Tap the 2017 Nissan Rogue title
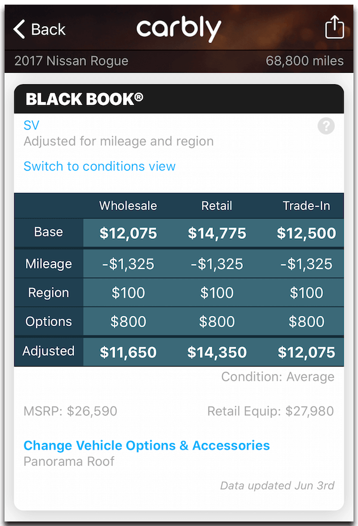This screenshot has height=526, width=358. click(72, 61)
